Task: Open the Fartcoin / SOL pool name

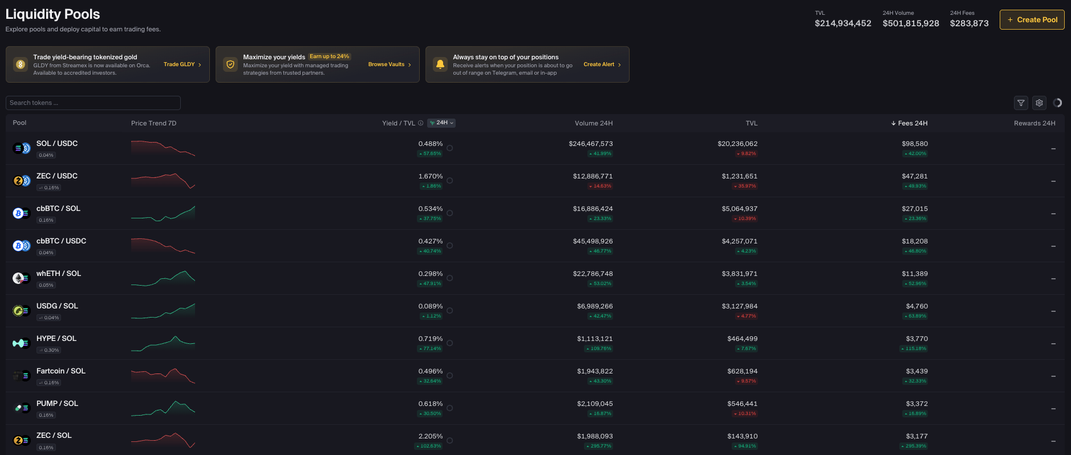Action: pos(61,371)
